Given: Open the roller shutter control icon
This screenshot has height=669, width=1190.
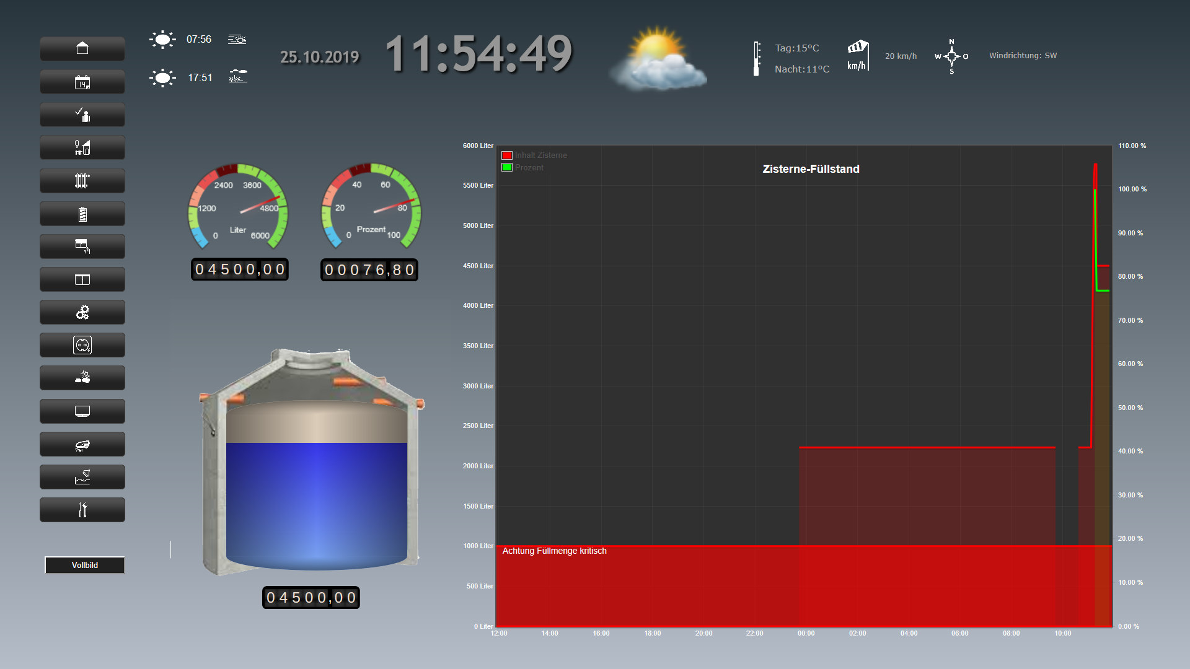Looking at the screenshot, I should (82, 247).
